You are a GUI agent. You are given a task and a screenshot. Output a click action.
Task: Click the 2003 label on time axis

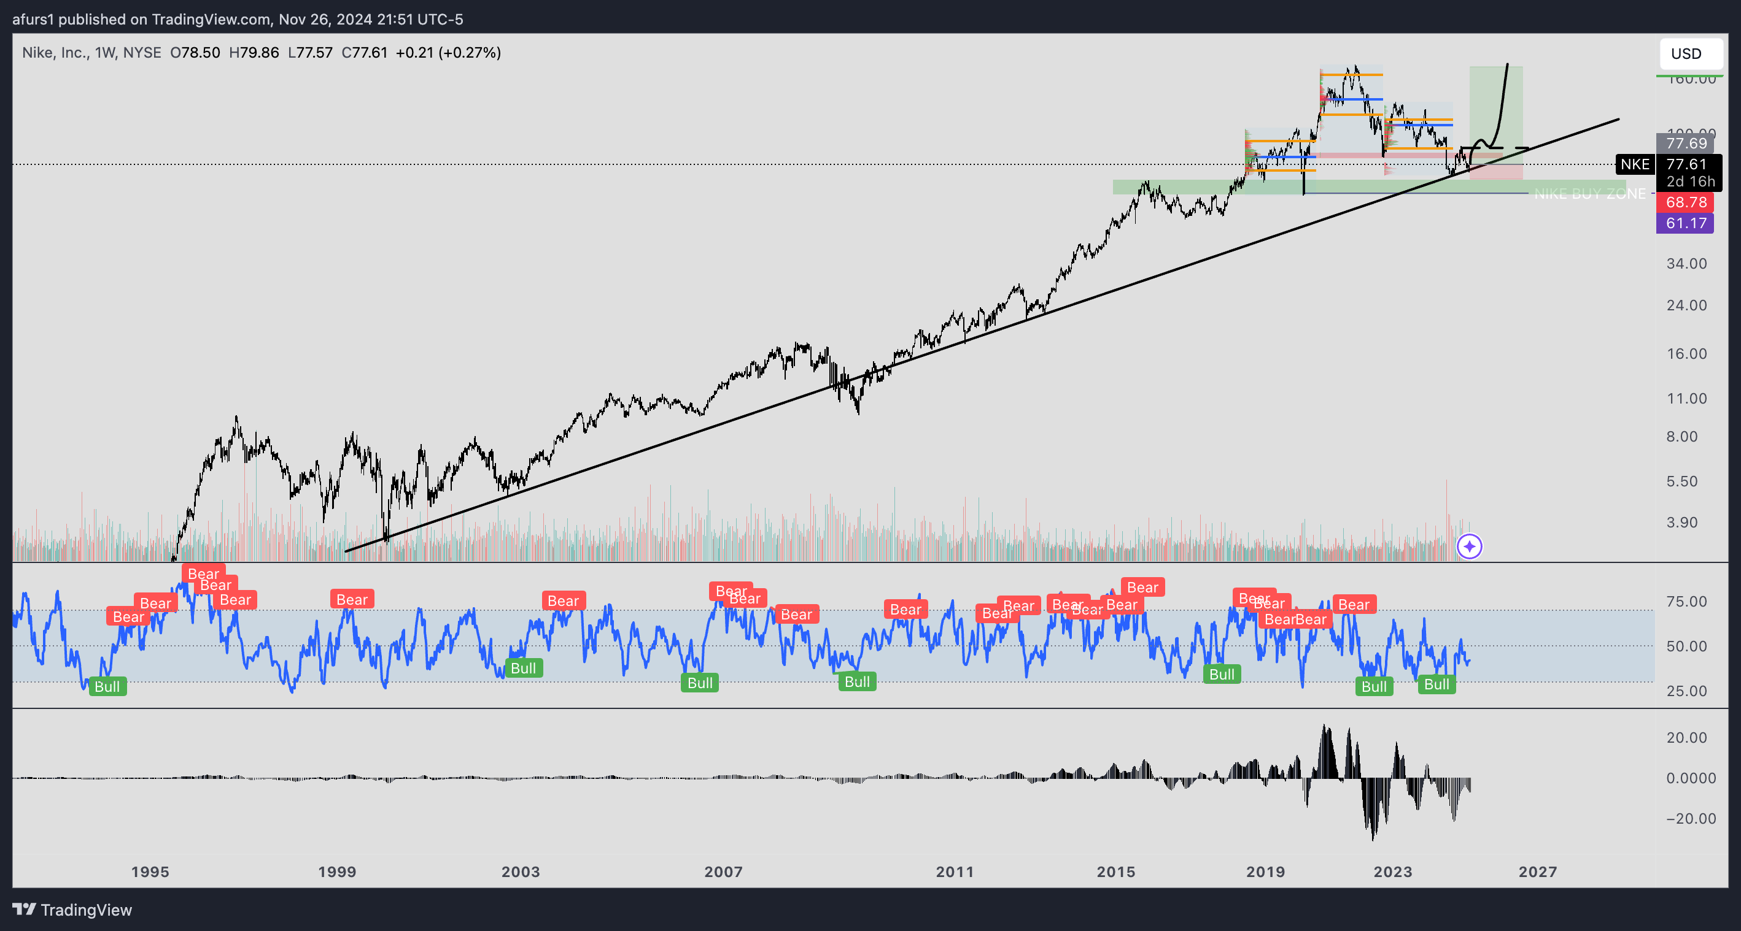pyautogui.click(x=521, y=872)
